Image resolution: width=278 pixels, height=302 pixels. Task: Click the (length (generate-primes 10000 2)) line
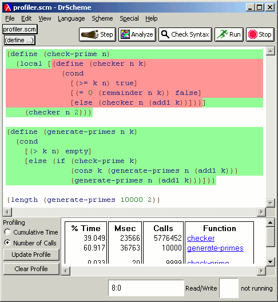[x=84, y=200]
